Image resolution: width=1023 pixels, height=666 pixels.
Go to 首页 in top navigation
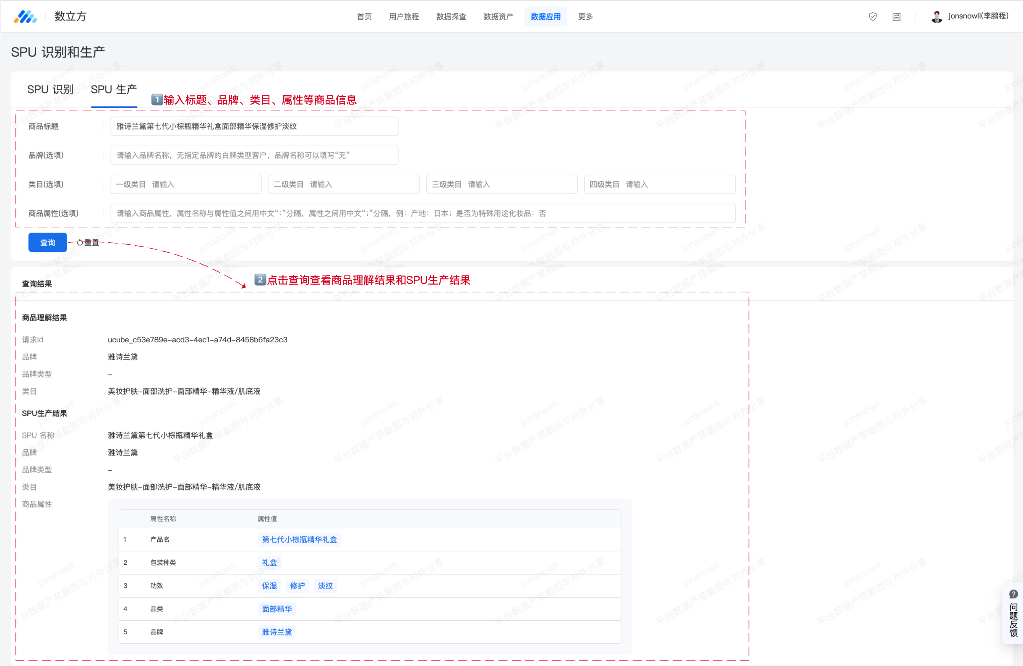point(364,17)
